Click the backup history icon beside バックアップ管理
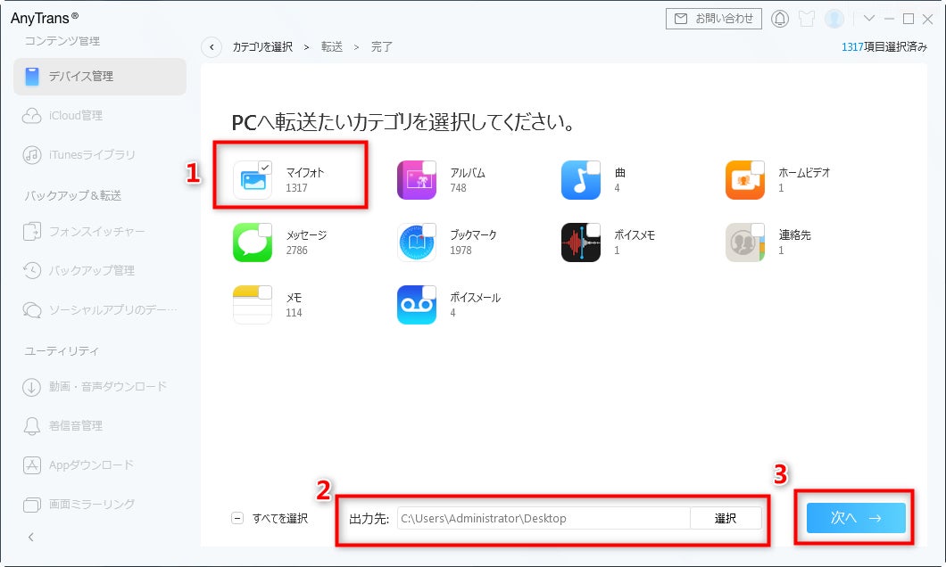 [32, 270]
